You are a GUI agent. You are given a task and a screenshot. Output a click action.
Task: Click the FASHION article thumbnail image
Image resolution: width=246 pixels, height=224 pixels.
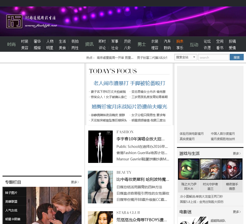point(100,147)
